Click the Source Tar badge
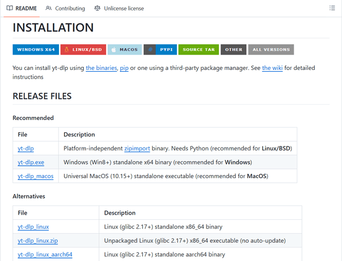The height and width of the screenshot is (261, 342). click(x=199, y=49)
